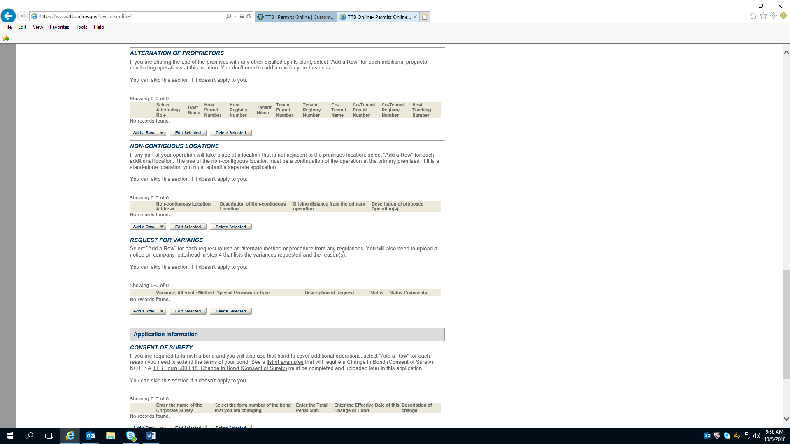Open the Favorites star icon
Image resolution: width=790 pixels, height=444 pixels.
(763, 16)
